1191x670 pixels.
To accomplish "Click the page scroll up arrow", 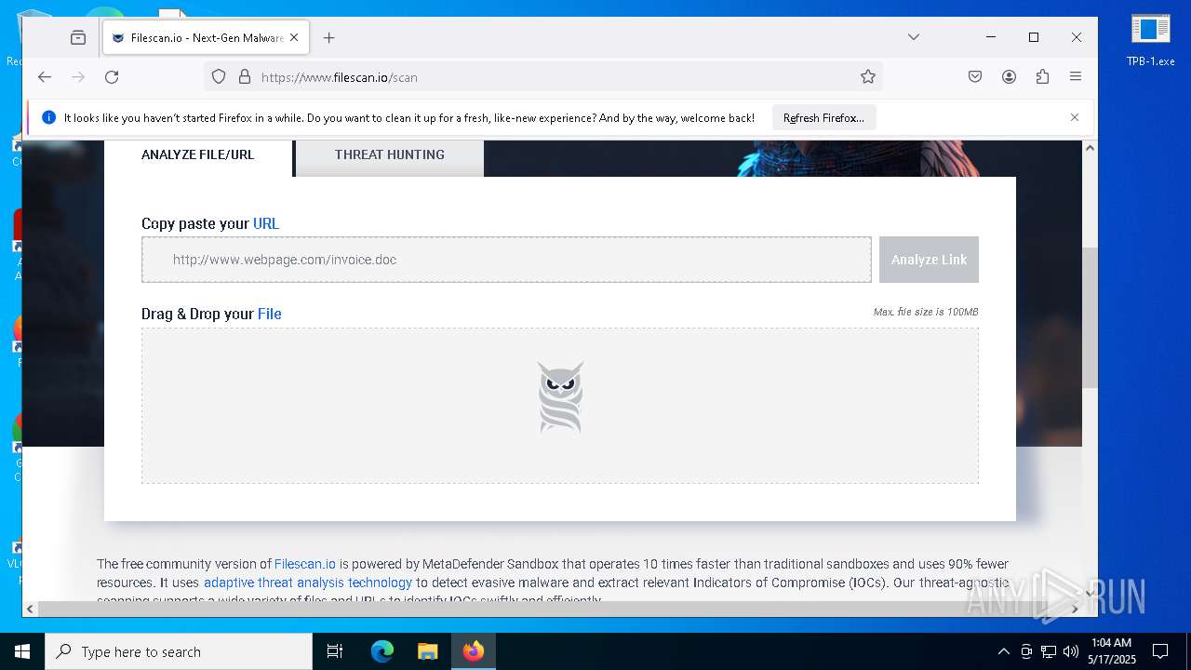I will coord(1090,148).
